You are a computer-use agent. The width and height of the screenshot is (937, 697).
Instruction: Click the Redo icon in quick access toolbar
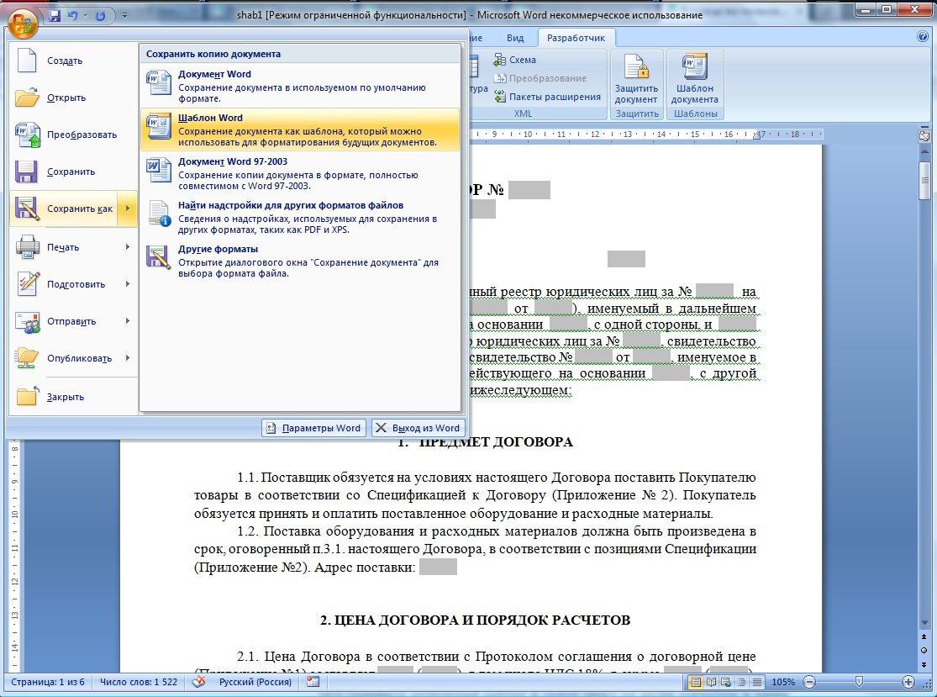[100, 15]
